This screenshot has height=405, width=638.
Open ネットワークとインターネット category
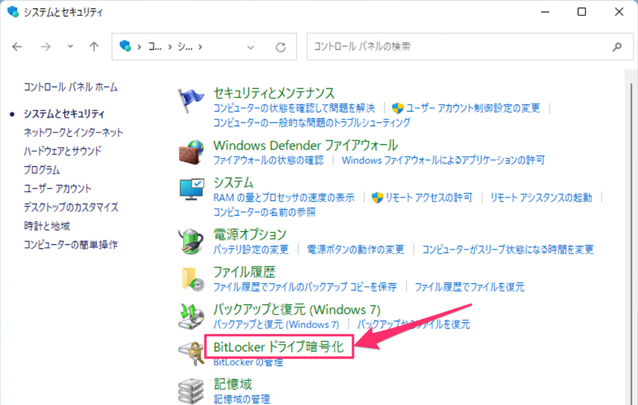coord(73,133)
